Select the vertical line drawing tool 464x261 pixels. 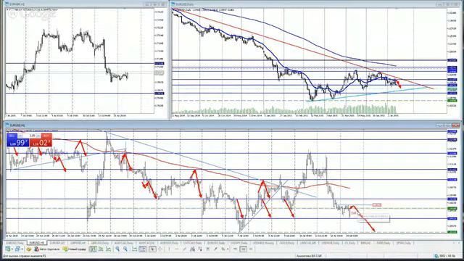click(x=169, y=249)
